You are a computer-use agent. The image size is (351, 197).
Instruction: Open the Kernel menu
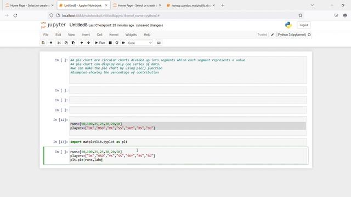coord(114,34)
